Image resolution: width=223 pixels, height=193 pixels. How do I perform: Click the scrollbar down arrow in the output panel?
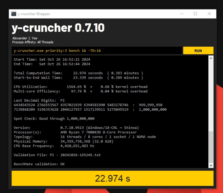coord(211,165)
